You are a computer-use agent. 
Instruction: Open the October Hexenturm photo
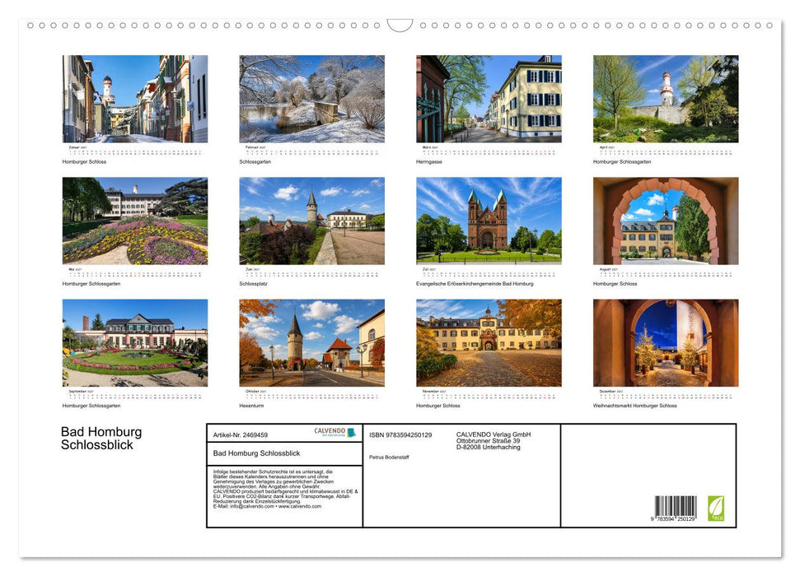tap(311, 343)
